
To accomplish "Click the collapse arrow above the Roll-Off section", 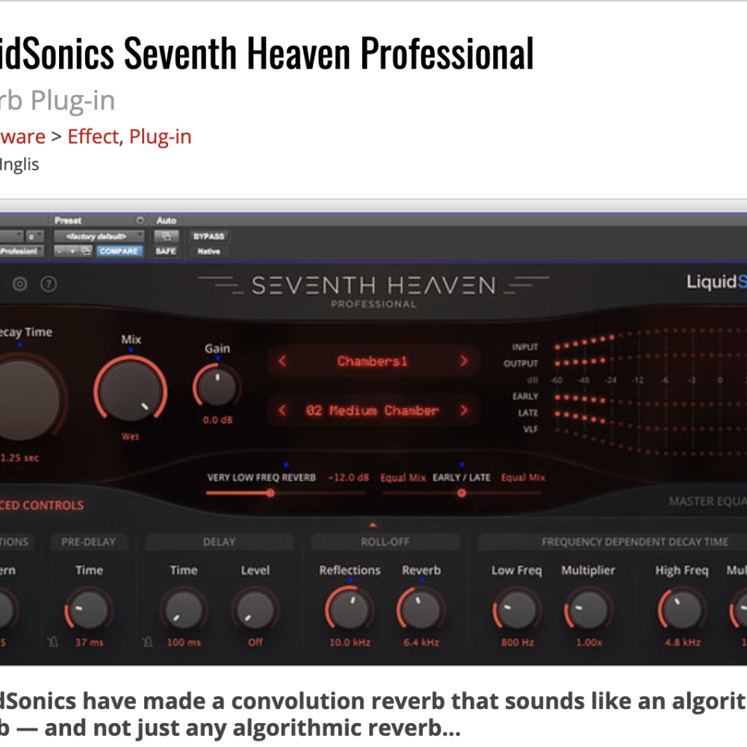I will 373,524.
